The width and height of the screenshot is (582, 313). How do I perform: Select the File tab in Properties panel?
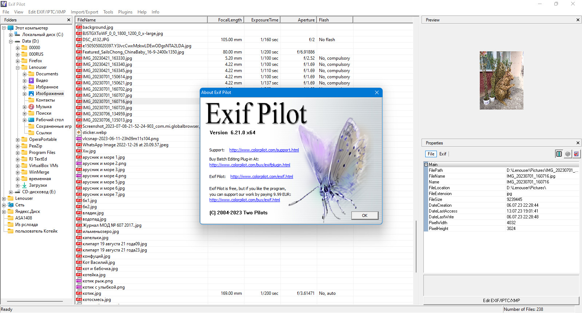click(x=431, y=154)
